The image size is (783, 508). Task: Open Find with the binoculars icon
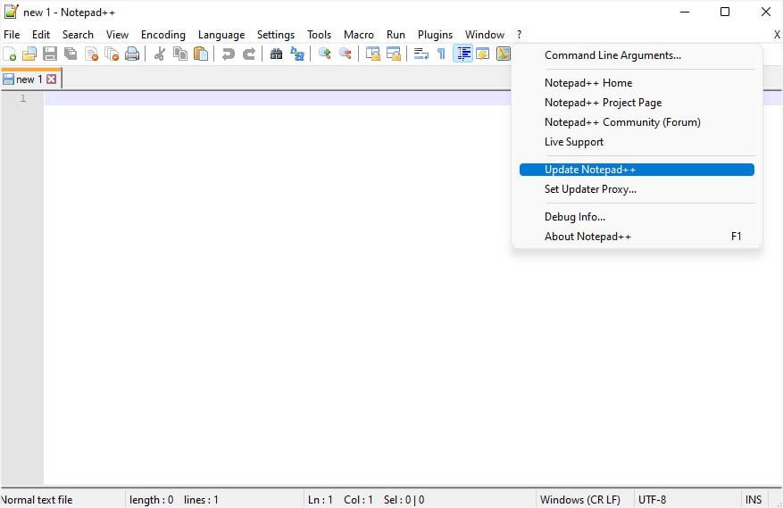[276, 54]
